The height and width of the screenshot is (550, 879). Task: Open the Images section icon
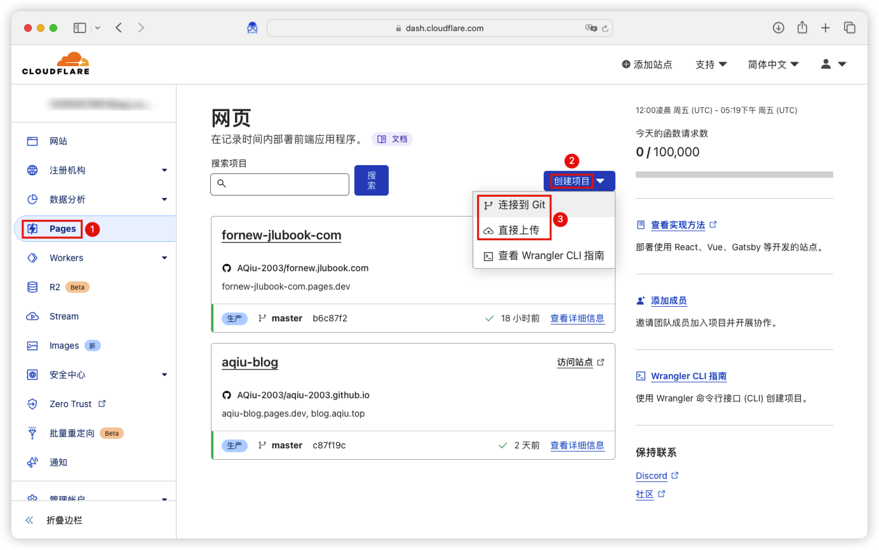coord(32,345)
